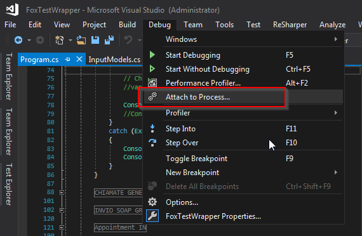Click the Options gear icon
This screenshot has width=362, height=236.
[x=152, y=202]
